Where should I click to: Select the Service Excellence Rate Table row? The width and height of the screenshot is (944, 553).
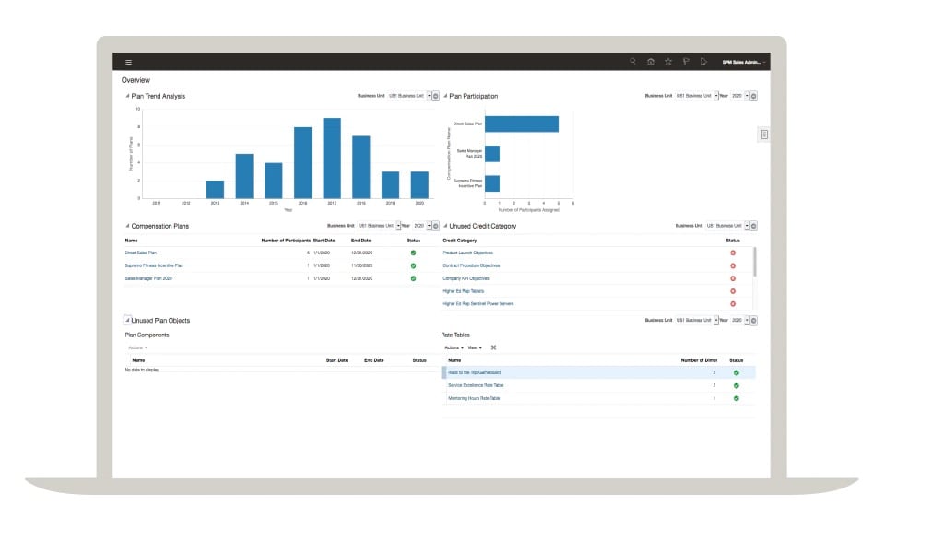(476, 385)
